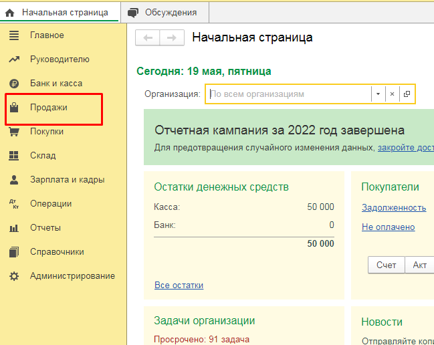Image resolution: width=434 pixels, height=345 pixels.
Task: Click the stacked pages icon for Справочники
Action: (14, 252)
